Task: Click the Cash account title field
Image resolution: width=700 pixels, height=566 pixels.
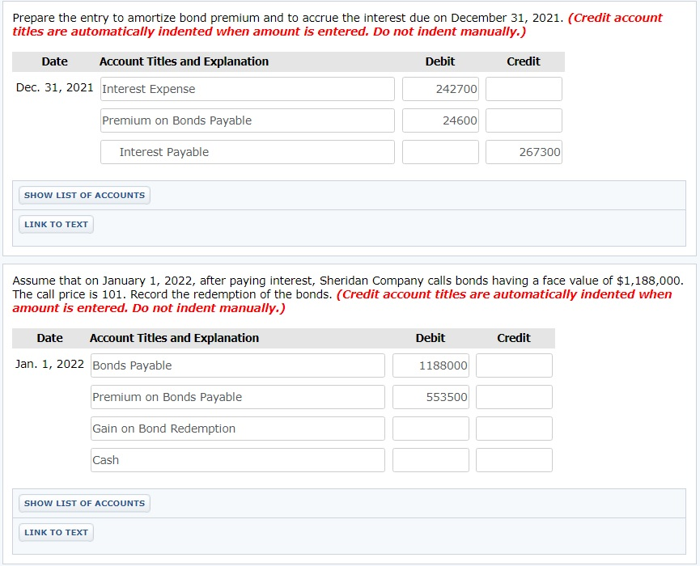Action: pos(237,460)
